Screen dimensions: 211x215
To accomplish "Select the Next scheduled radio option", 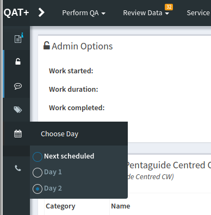I will [38, 157].
